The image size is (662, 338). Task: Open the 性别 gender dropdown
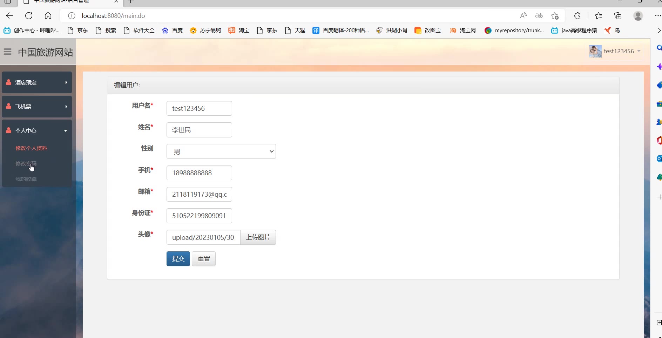(221, 151)
